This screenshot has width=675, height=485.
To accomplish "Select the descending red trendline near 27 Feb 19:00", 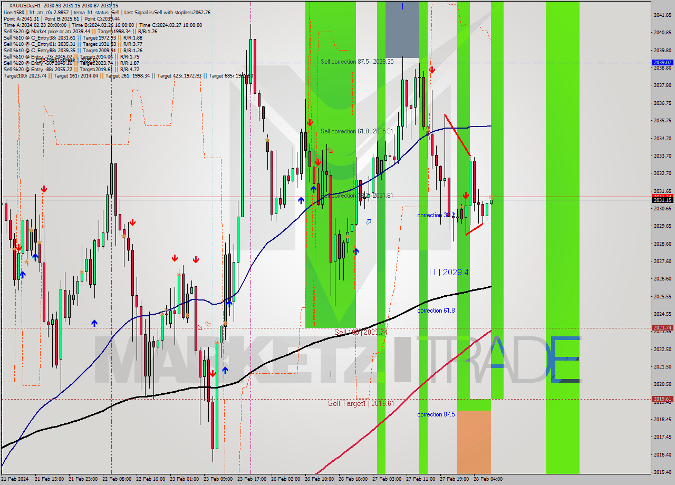I will tap(457, 135).
